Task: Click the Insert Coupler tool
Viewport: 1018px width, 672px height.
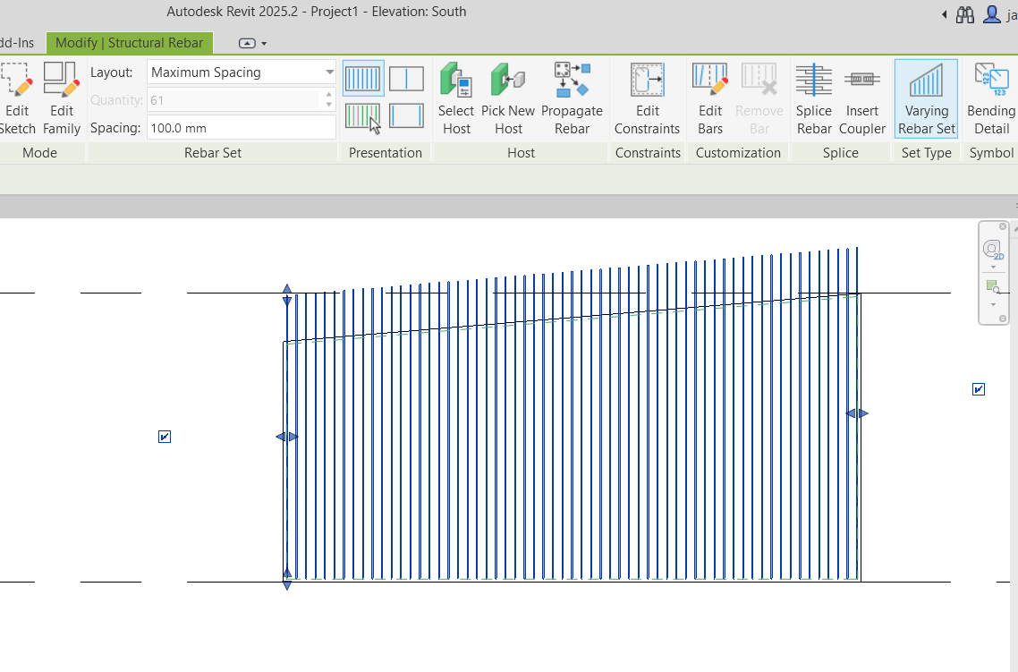Action: click(861, 98)
